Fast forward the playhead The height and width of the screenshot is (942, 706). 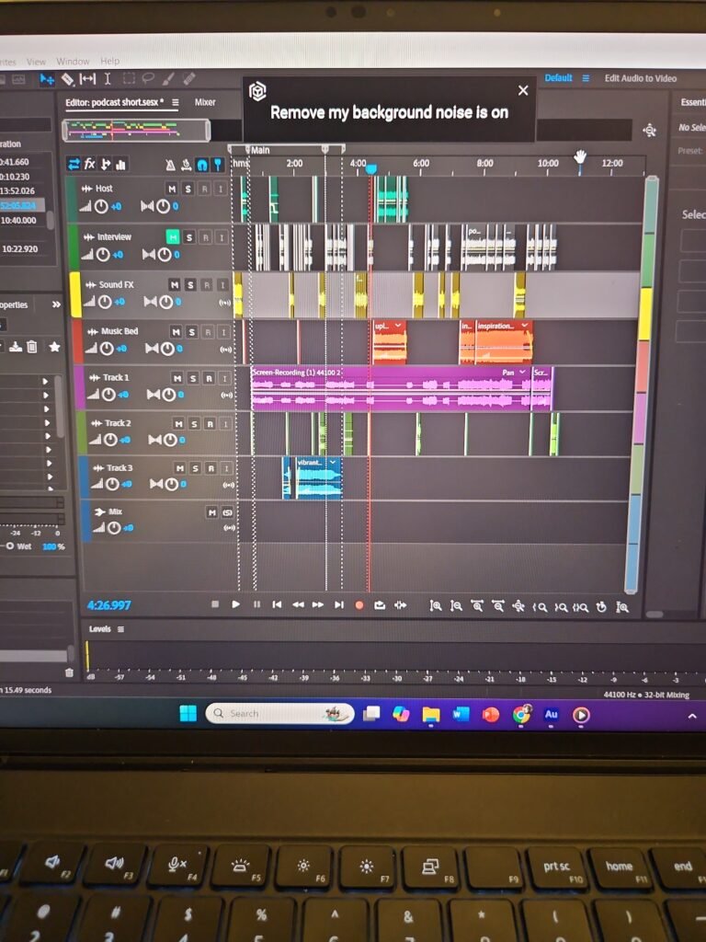[x=318, y=605]
